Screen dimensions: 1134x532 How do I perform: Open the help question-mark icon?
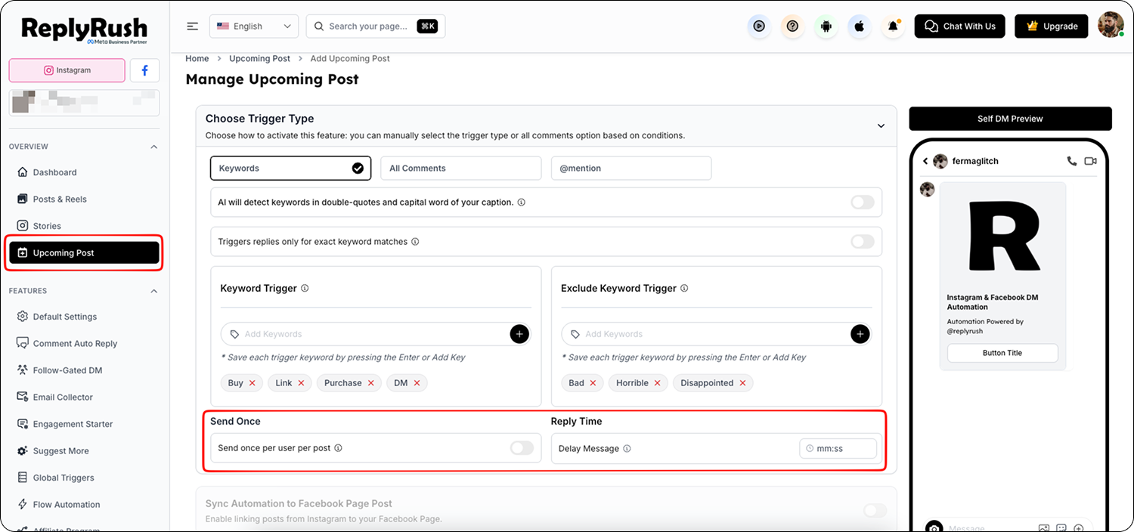click(792, 26)
